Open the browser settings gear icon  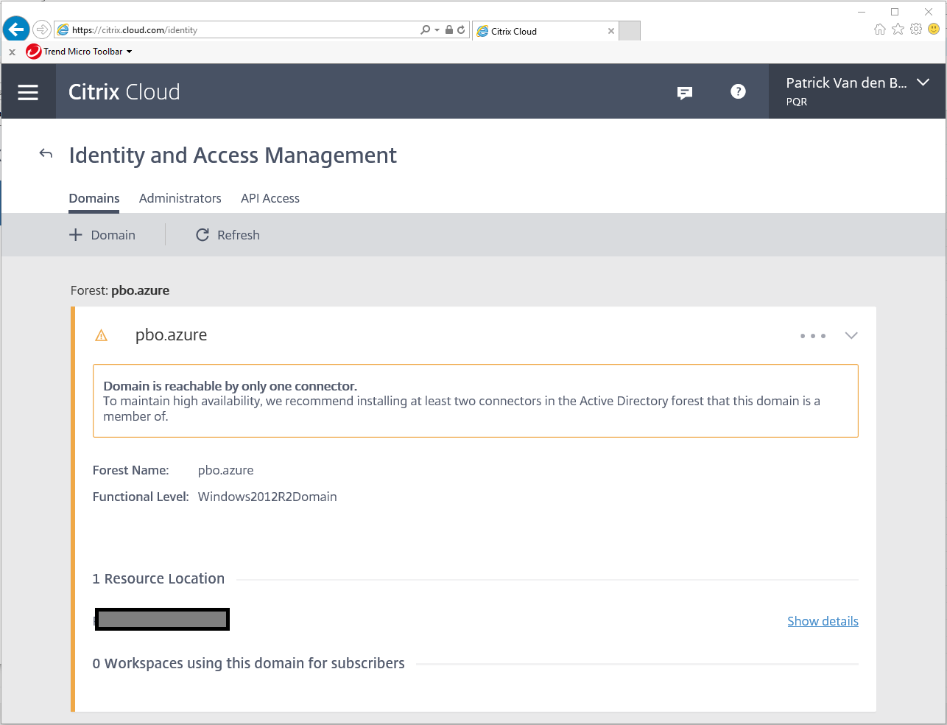pos(916,29)
